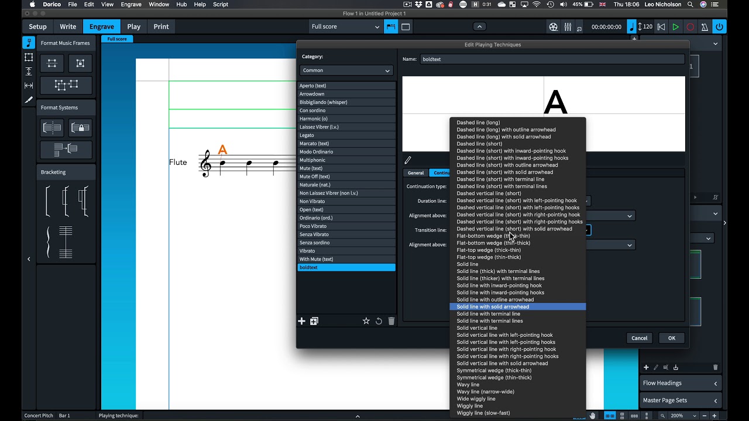Image resolution: width=749 pixels, height=421 pixels.
Task: Click the Cancel button
Action: pyautogui.click(x=640, y=338)
